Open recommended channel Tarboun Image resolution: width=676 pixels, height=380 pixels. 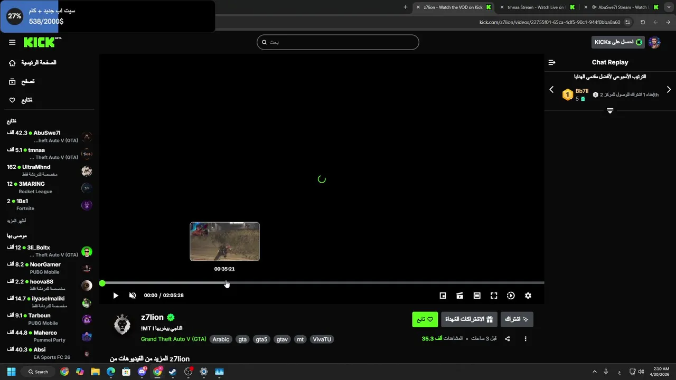click(x=50, y=319)
